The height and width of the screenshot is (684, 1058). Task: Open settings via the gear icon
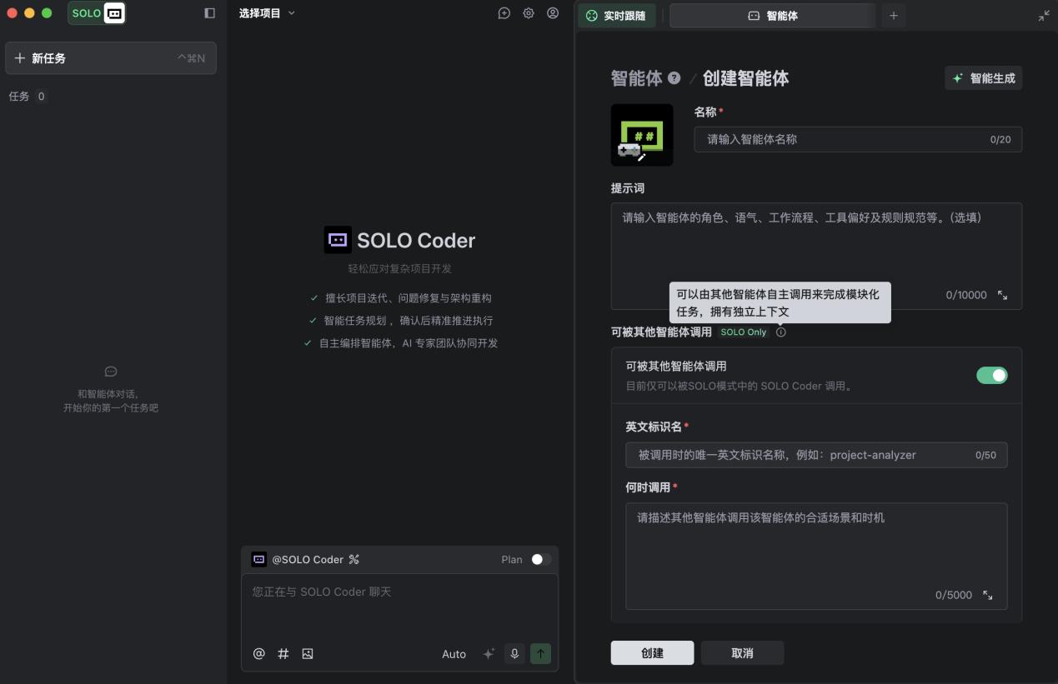529,13
